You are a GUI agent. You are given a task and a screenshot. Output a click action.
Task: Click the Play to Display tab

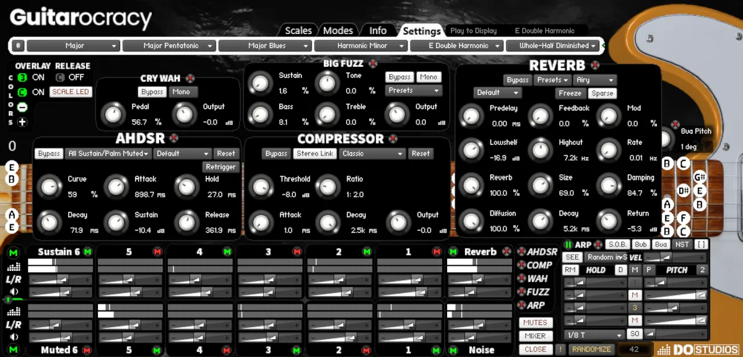click(x=474, y=30)
